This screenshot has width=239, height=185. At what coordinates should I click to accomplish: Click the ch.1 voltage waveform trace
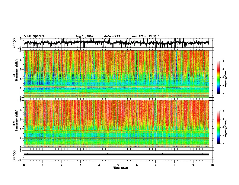[116, 43]
